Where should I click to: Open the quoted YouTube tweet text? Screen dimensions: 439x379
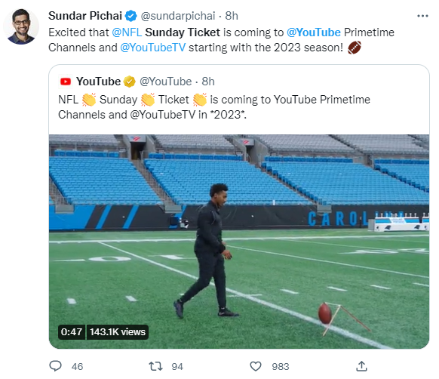pos(214,107)
